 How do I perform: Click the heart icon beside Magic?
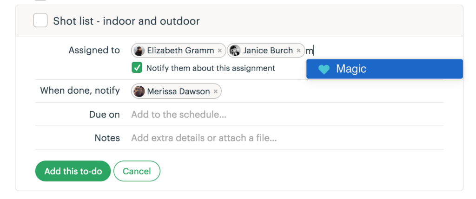(x=324, y=69)
